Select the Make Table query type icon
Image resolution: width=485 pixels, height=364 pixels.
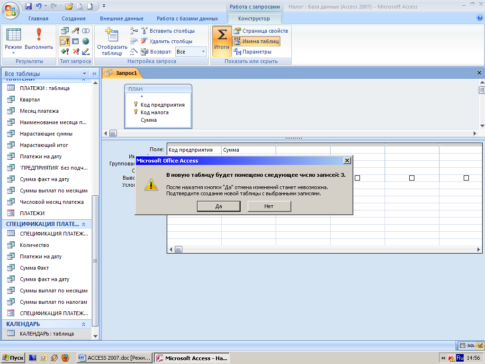[65, 41]
